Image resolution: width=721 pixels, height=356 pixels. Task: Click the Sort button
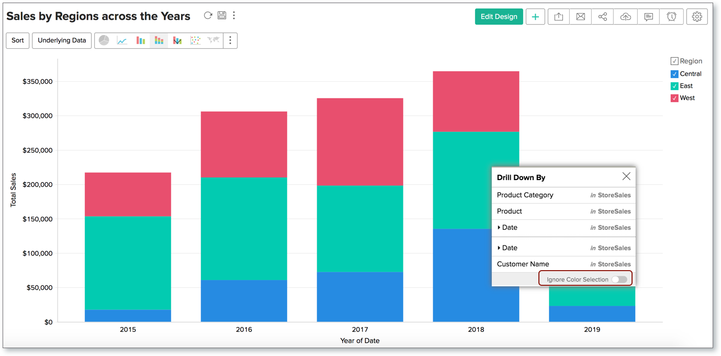point(18,40)
